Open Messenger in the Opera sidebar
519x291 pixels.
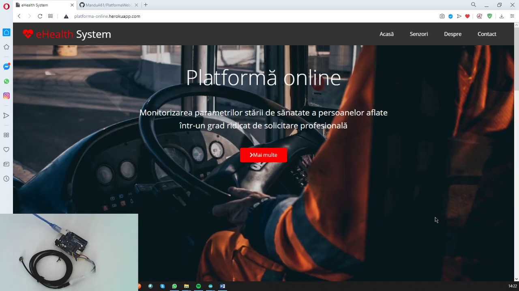click(6, 67)
